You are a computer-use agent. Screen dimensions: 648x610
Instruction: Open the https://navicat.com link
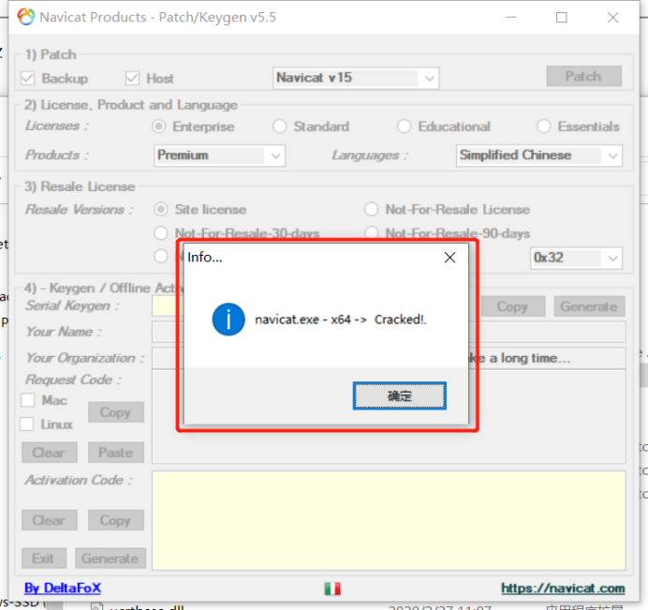click(x=563, y=588)
